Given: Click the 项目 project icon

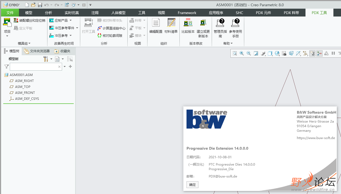Looking at the screenshot, I should 7,22.
